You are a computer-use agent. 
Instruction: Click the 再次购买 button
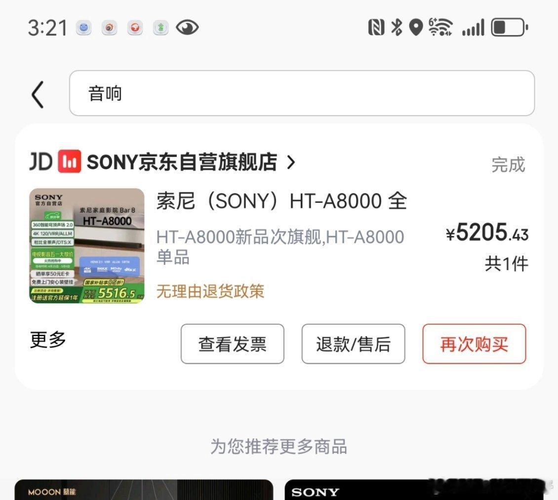[x=474, y=344]
